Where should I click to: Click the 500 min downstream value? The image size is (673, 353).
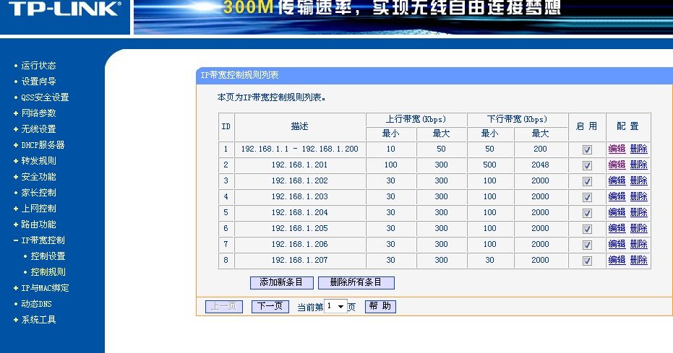coord(489,165)
